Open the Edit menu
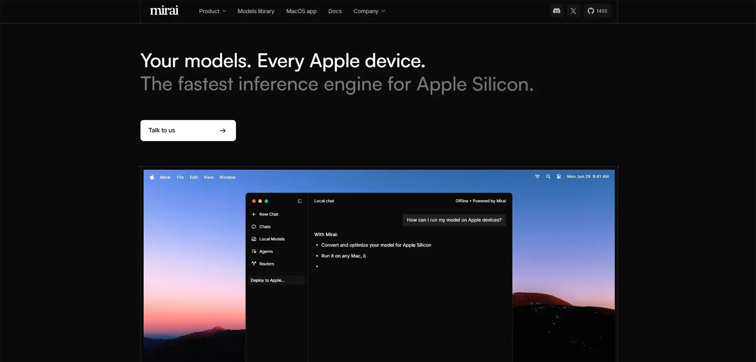756x362 pixels. (194, 177)
